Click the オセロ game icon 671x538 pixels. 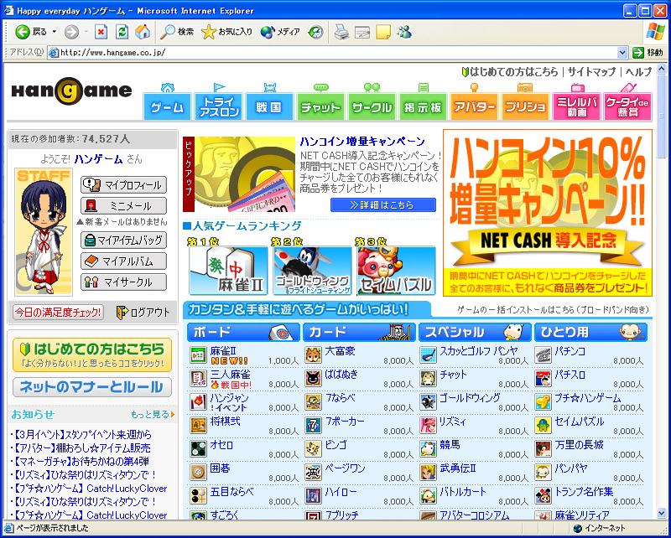click(x=198, y=448)
